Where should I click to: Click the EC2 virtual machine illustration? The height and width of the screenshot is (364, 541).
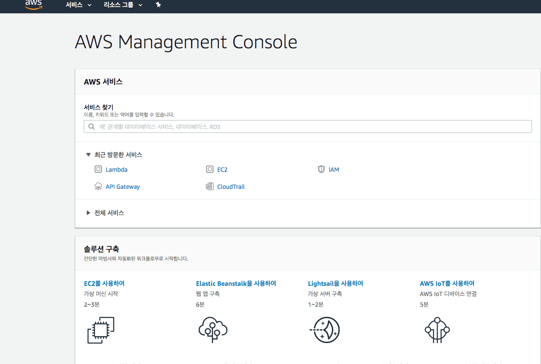[101, 330]
